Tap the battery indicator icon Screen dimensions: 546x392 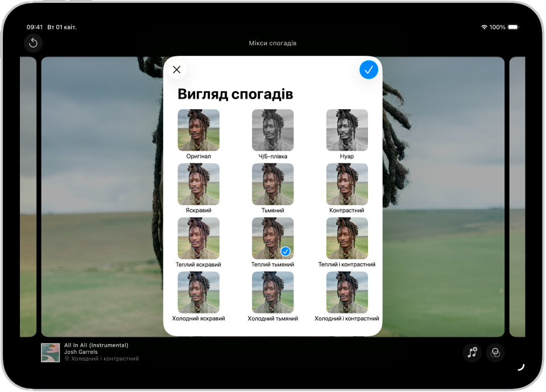click(513, 27)
